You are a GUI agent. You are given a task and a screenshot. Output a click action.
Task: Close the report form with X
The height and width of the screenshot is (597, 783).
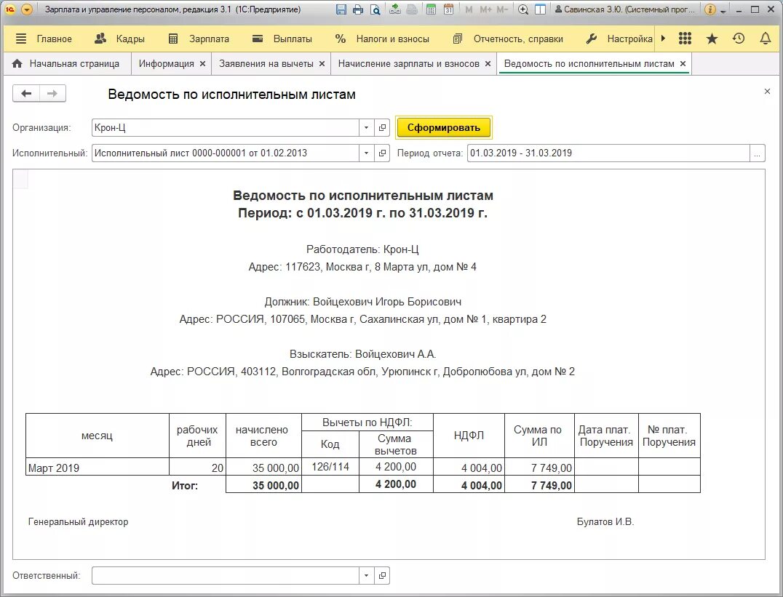pyautogui.click(x=768, y=92)
